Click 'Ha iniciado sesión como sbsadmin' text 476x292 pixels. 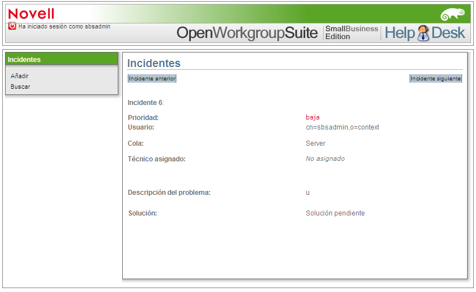click(64, 26)
